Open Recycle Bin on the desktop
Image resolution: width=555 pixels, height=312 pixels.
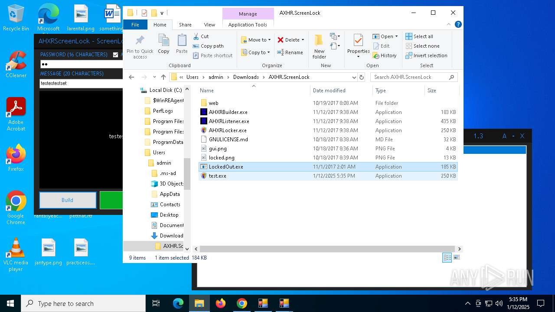(x=16, y=18)
